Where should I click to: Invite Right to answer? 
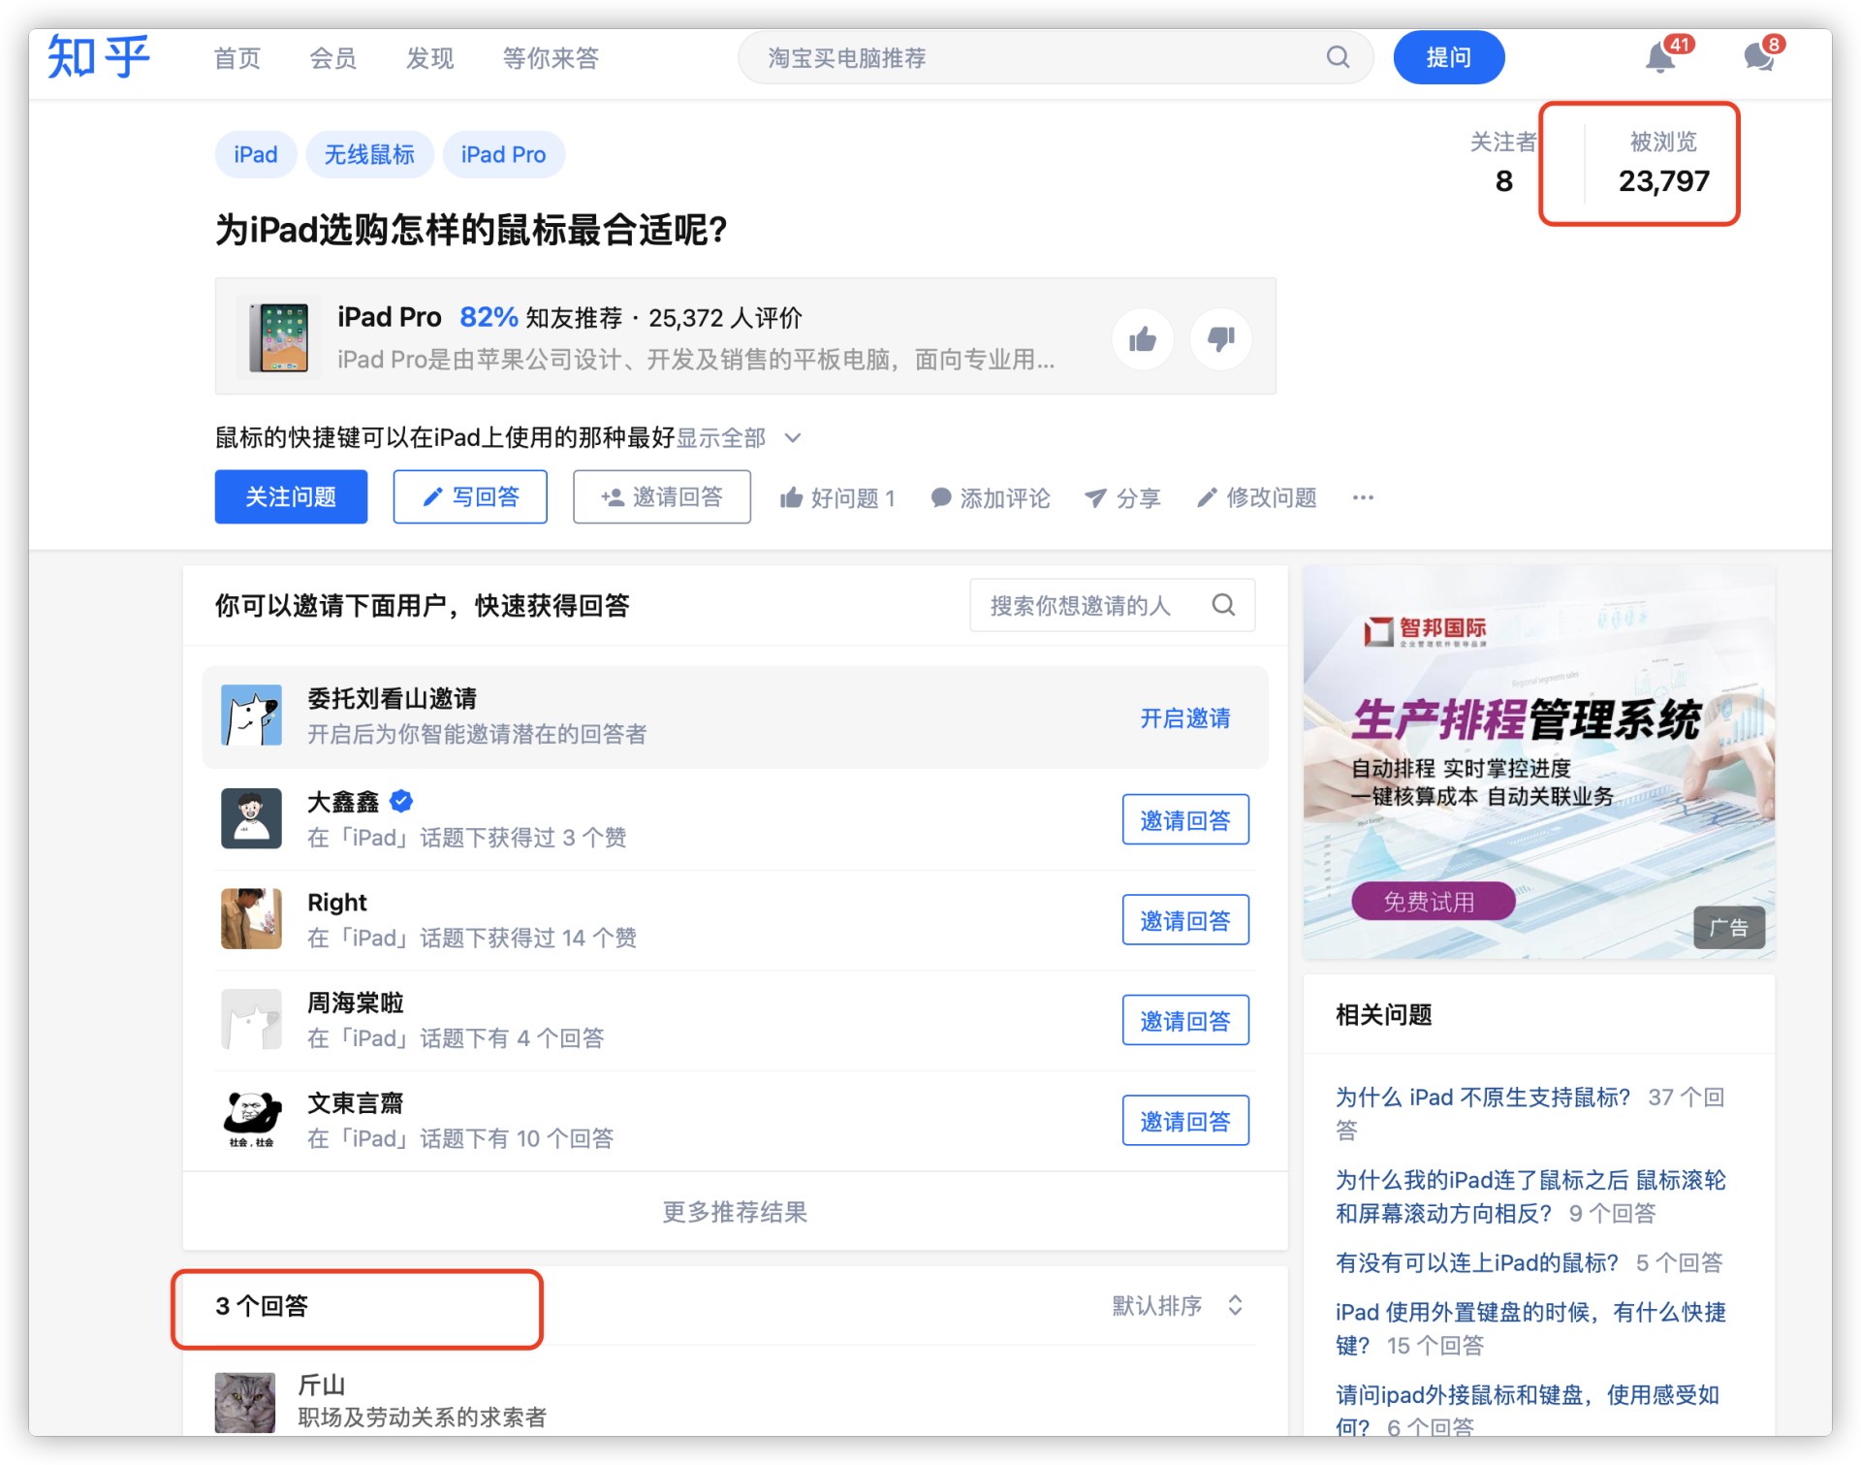point(1184,920)
